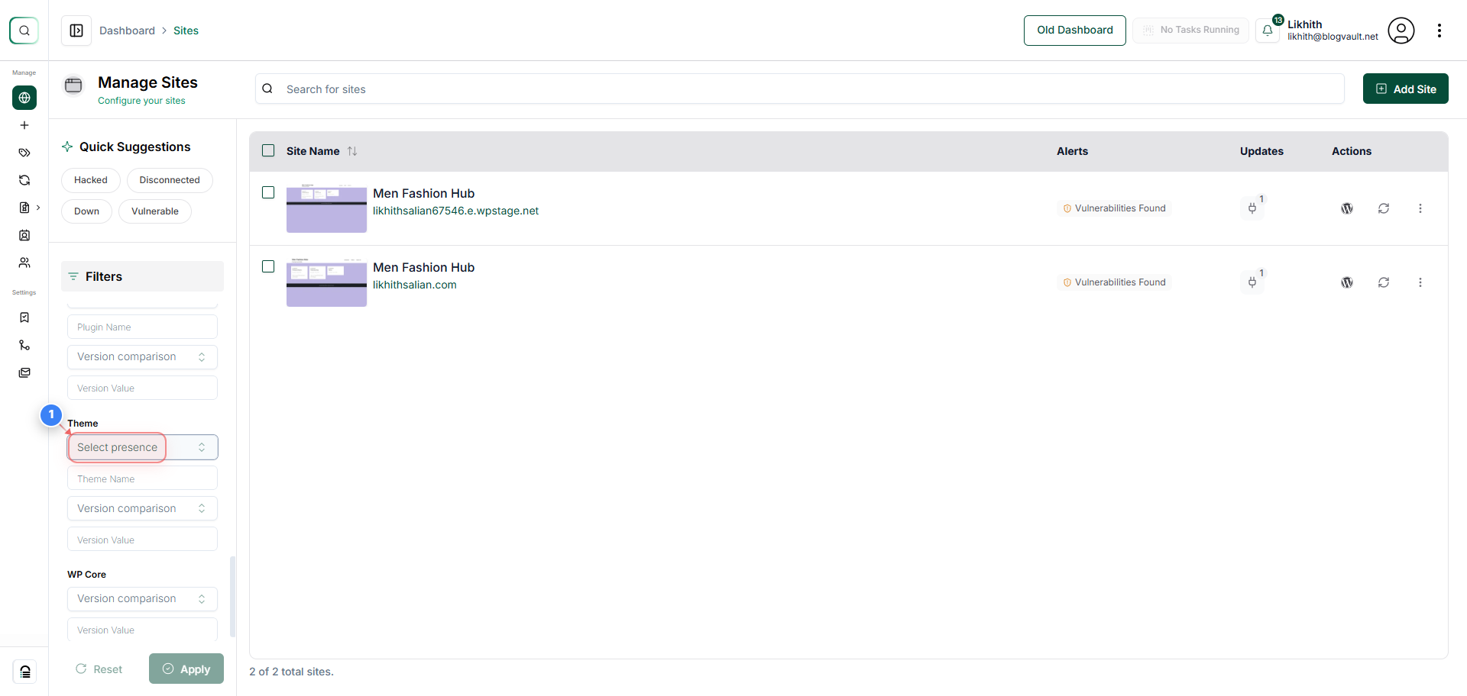
Task: Filter by Hacked quick suggestion
Action: 91,180
